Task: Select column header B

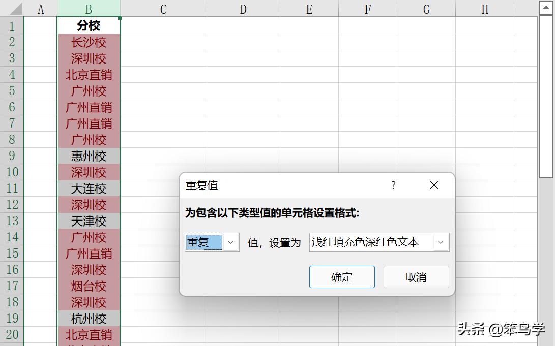Action: (x=89, y=9)
